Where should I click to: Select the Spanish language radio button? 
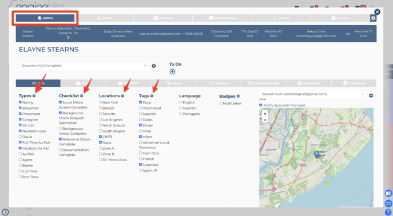pos(180,108)
